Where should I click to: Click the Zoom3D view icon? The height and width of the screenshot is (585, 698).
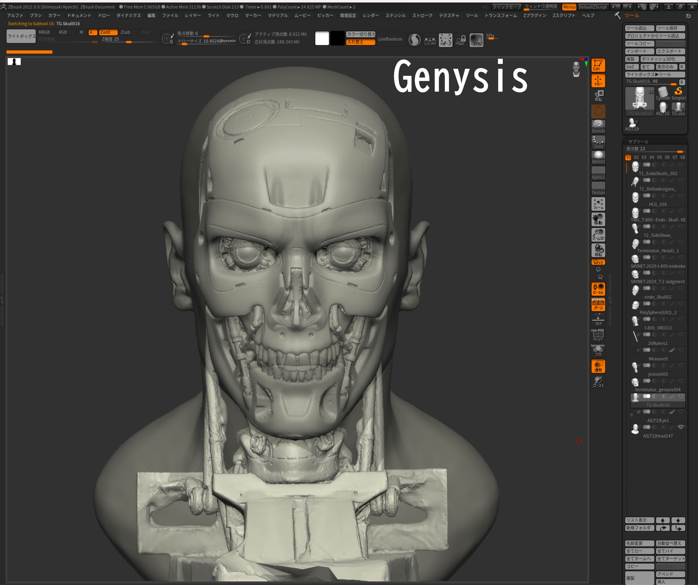(598, 235)
